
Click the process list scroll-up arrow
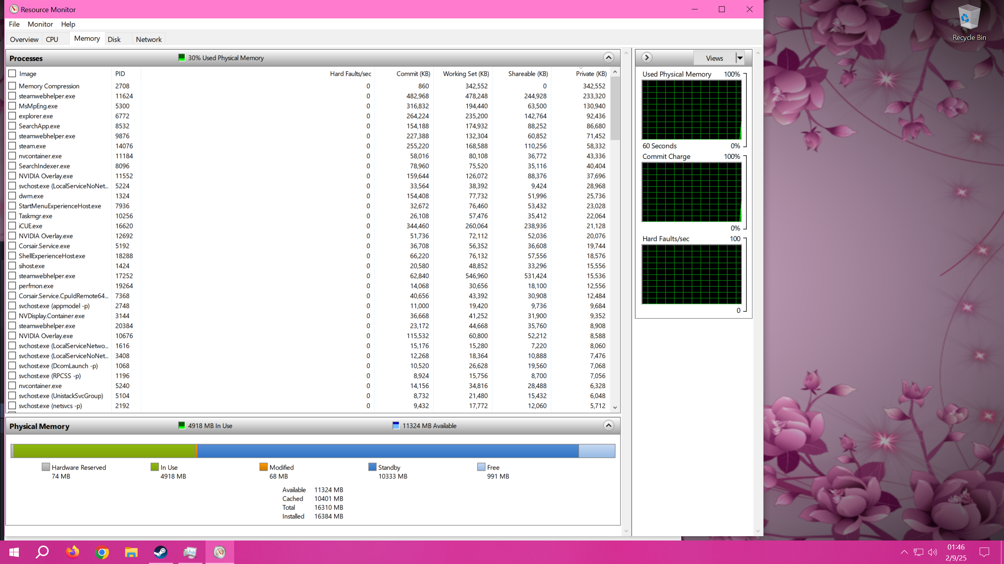click(615, 72)
